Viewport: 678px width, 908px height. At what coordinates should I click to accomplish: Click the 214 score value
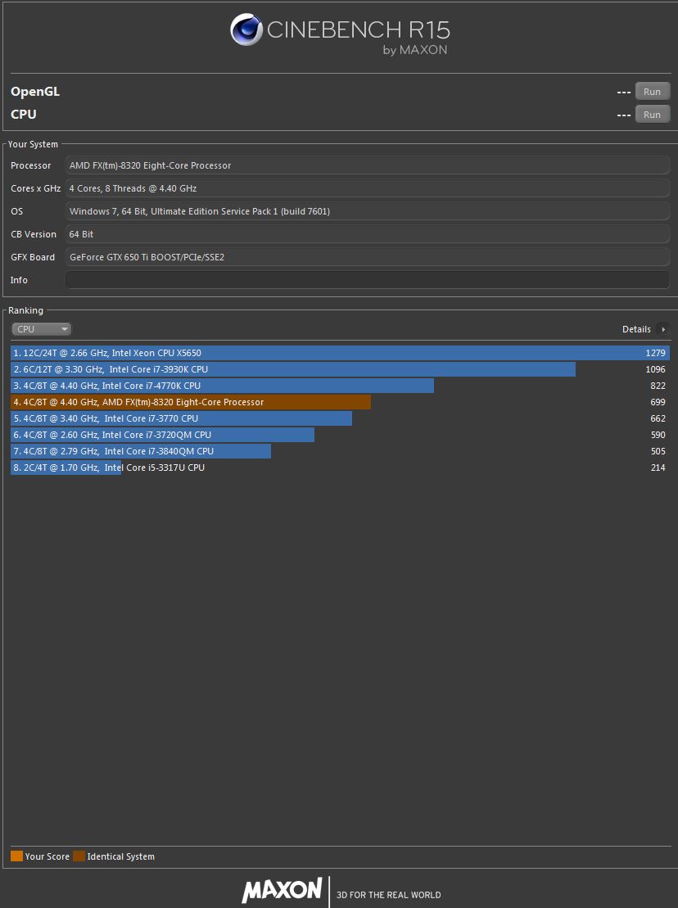point(658,468)
